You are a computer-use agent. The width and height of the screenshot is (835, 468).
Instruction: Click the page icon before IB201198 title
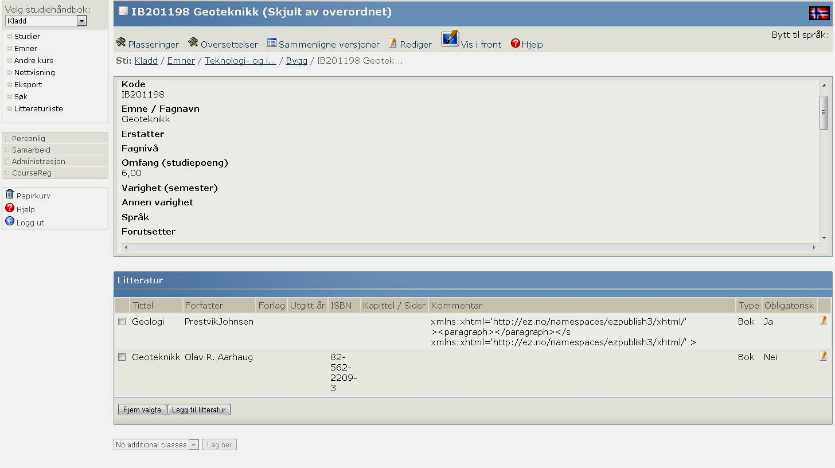(x=123, y=11)
